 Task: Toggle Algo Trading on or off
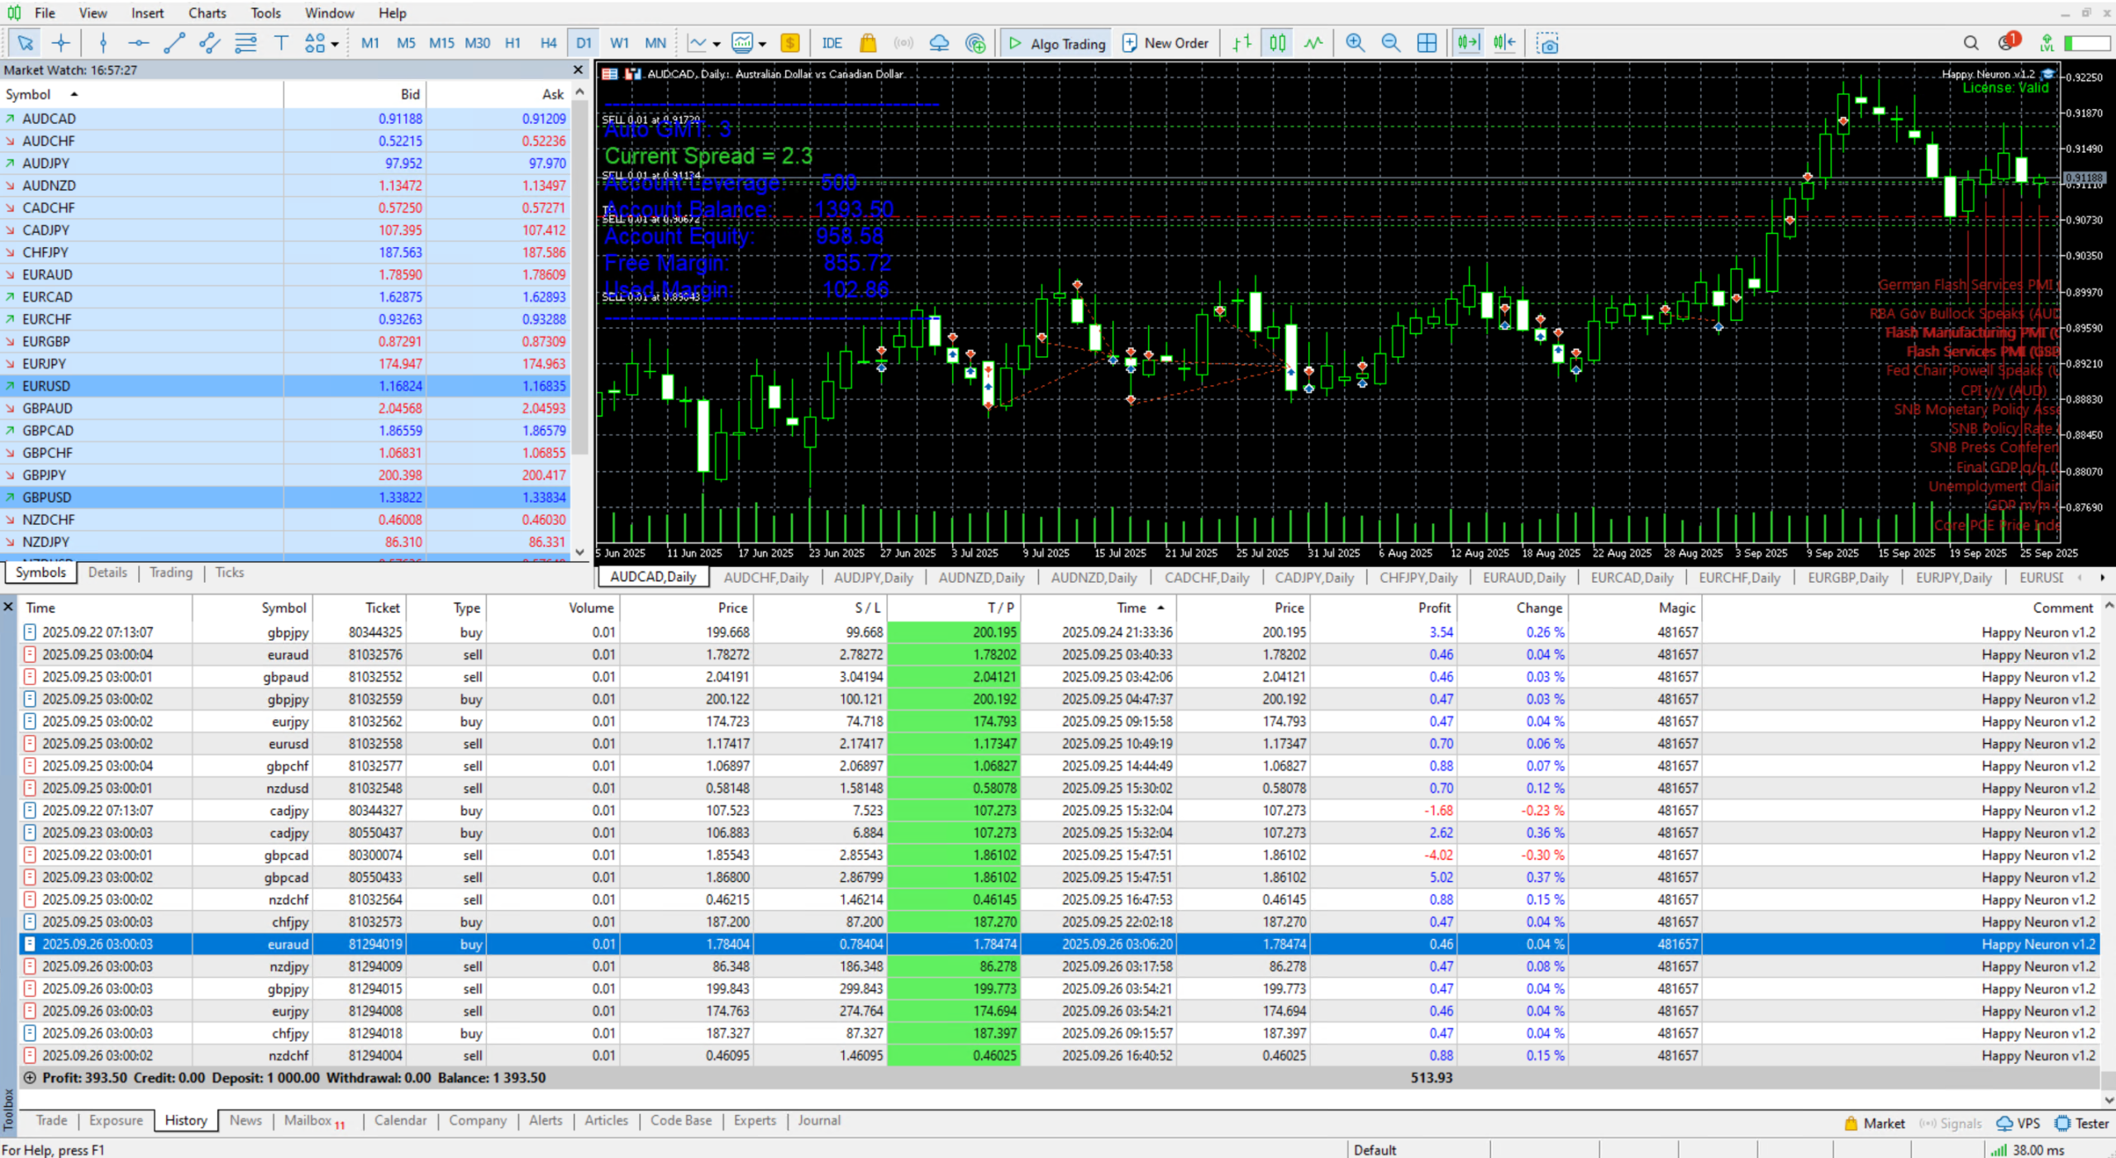[x=1056, y=43]
